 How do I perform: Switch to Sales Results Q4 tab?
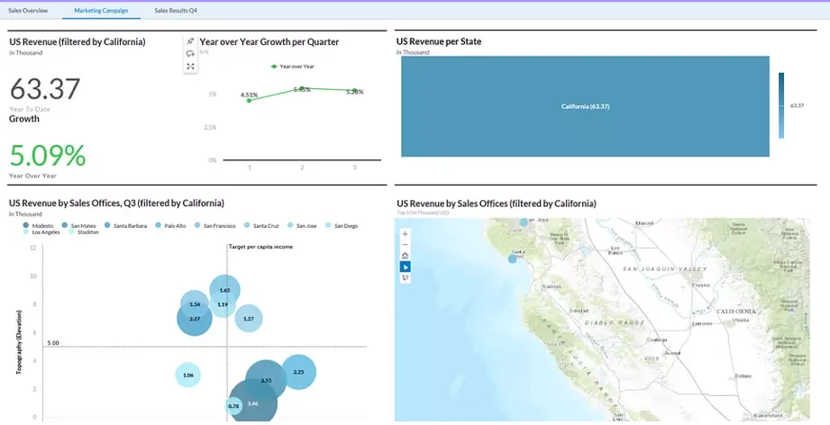[176, 10]
